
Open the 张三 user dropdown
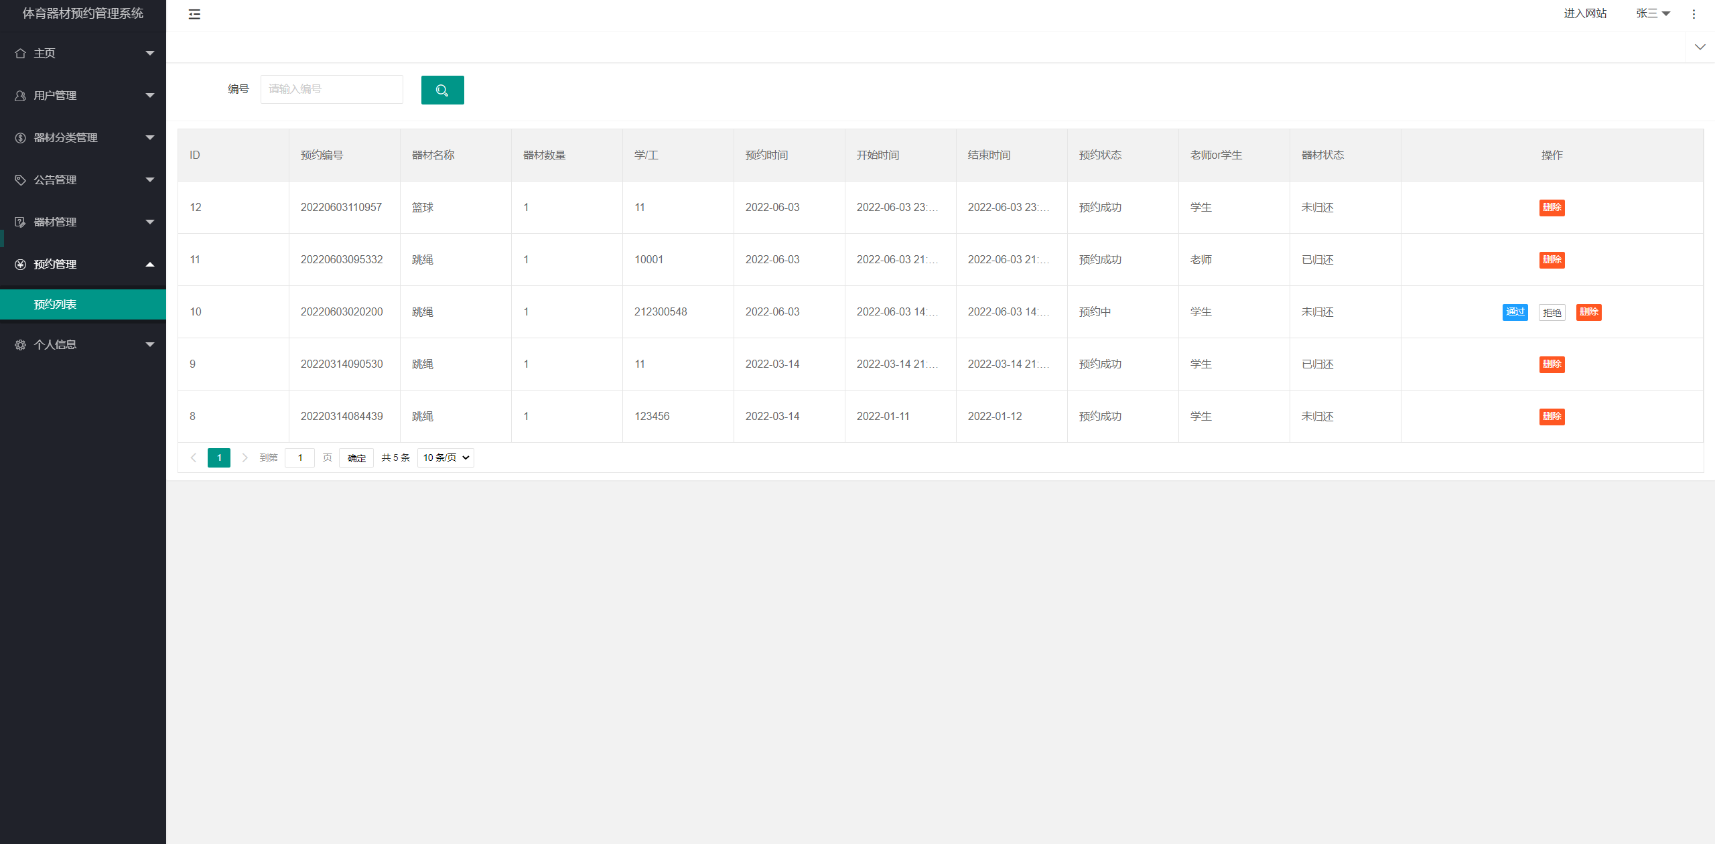tap(1652, 13)
